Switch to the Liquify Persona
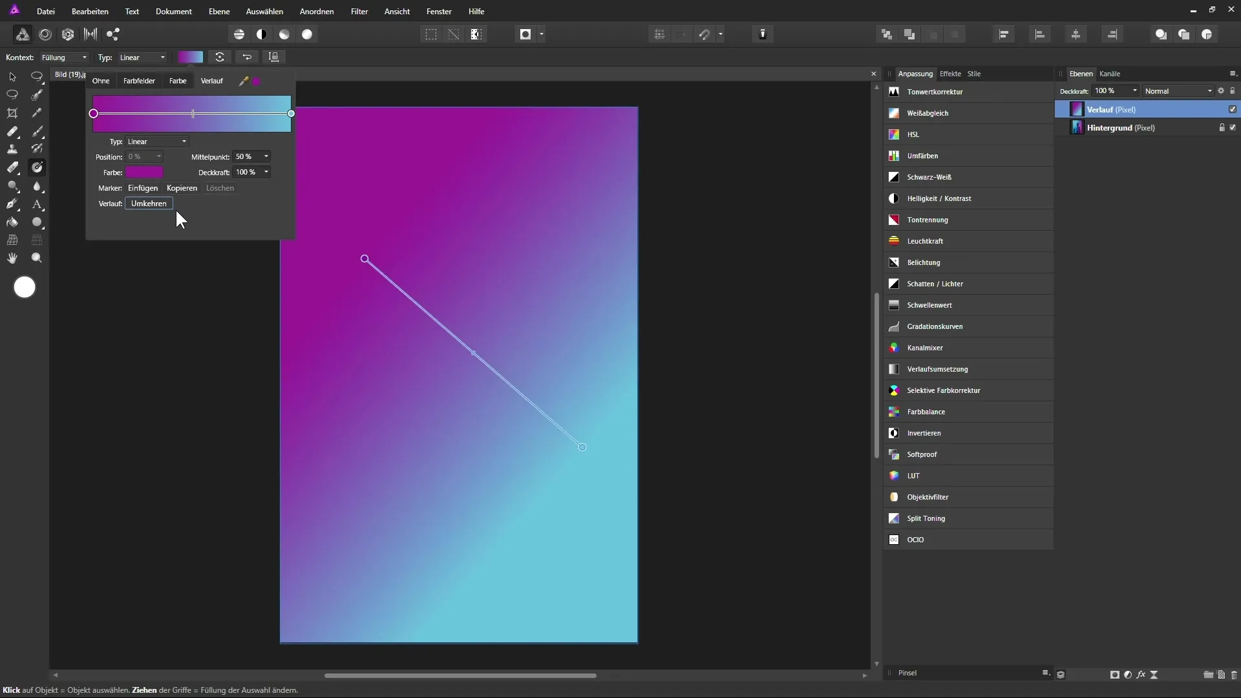 [x=45, y=34]
